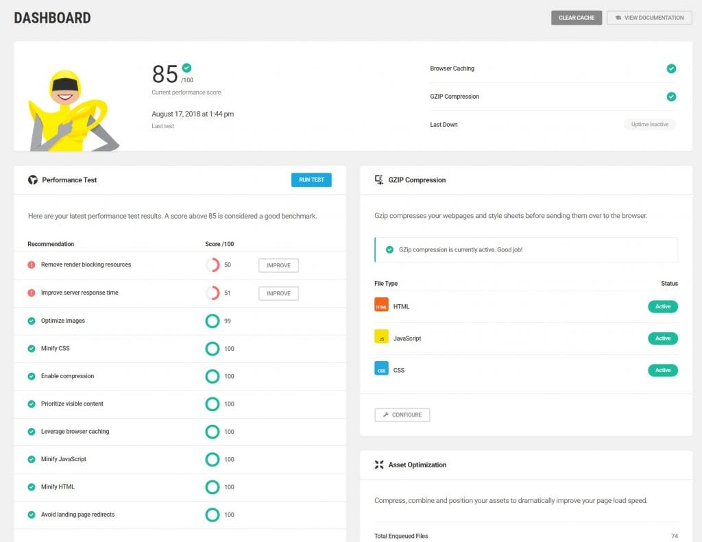Clear the cache

(577, 18)
